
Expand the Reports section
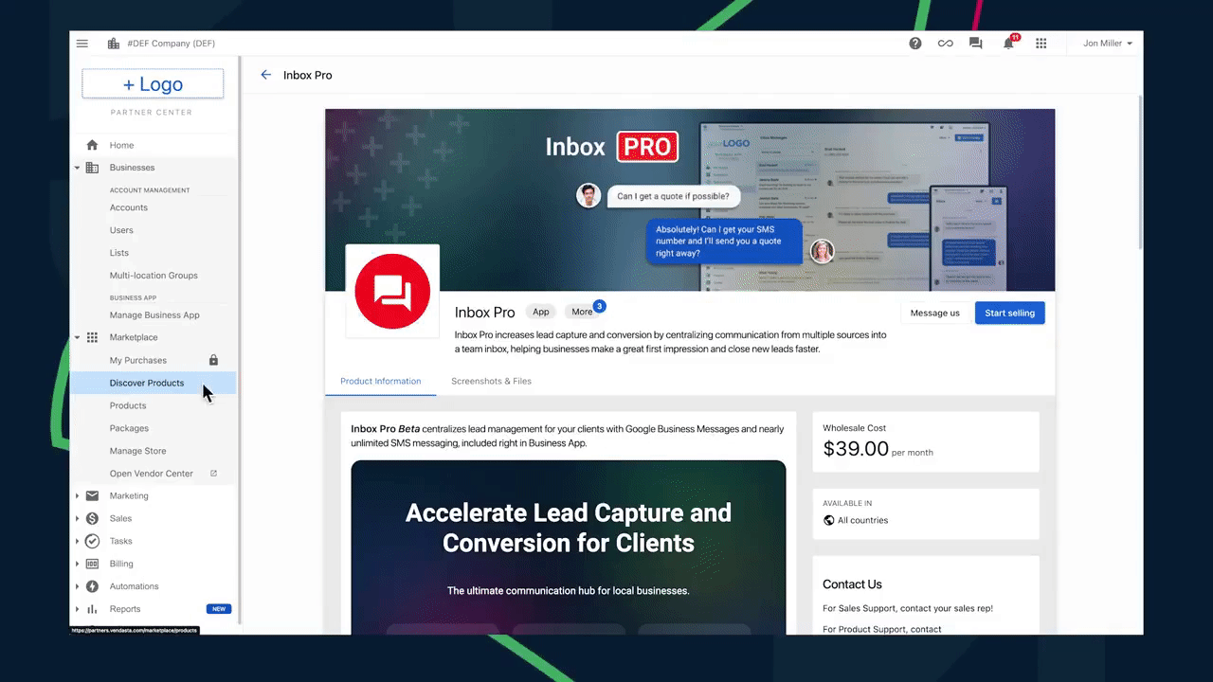point(78,609)
